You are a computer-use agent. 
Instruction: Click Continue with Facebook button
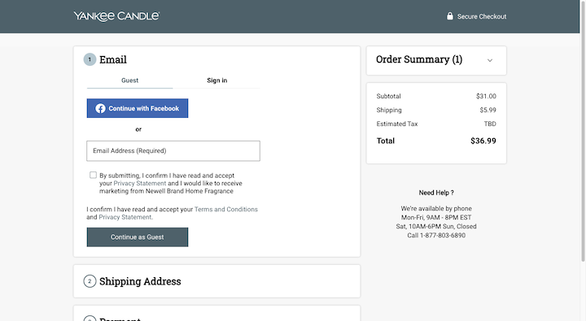point(138,108)
